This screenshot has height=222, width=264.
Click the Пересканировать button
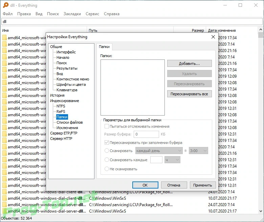(190, 84)
